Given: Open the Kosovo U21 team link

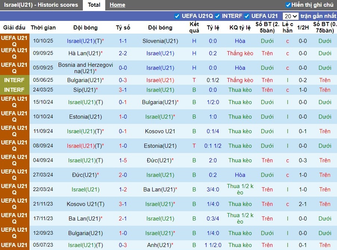Looking at the screenshot, I should coord(160,131).
